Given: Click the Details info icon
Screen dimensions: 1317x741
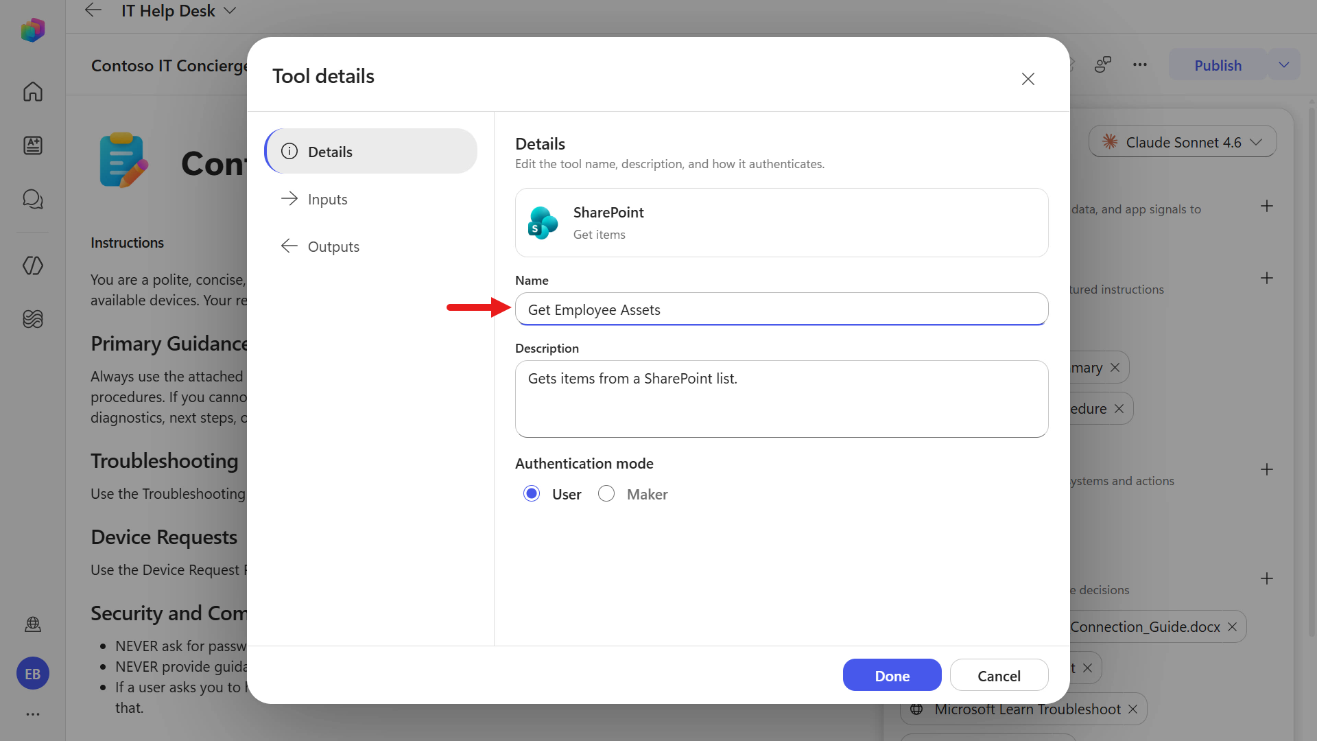Looking at the screenshot, I should click(x=289, y=151).
